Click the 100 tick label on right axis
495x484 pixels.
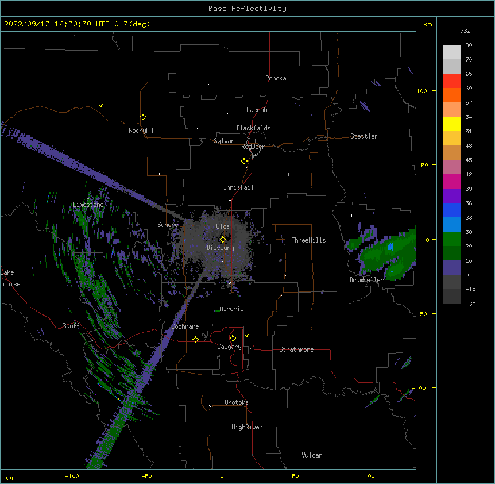(421, 91)
